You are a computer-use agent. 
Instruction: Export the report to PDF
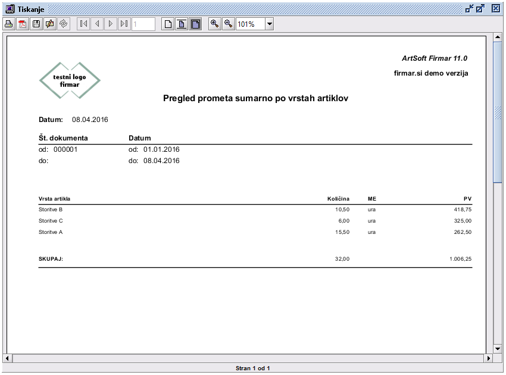[23, 24]
